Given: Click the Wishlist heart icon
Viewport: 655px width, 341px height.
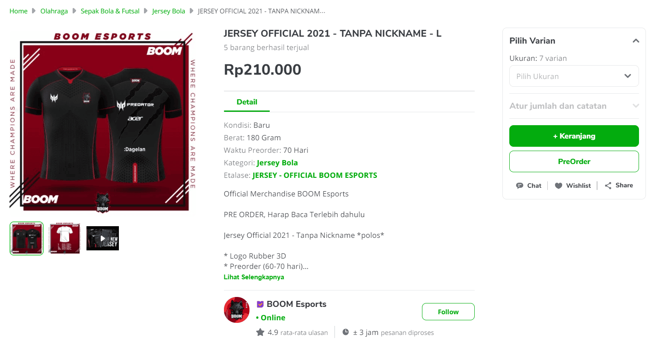Looking at the screenshot, I should [x=559, y=186].
